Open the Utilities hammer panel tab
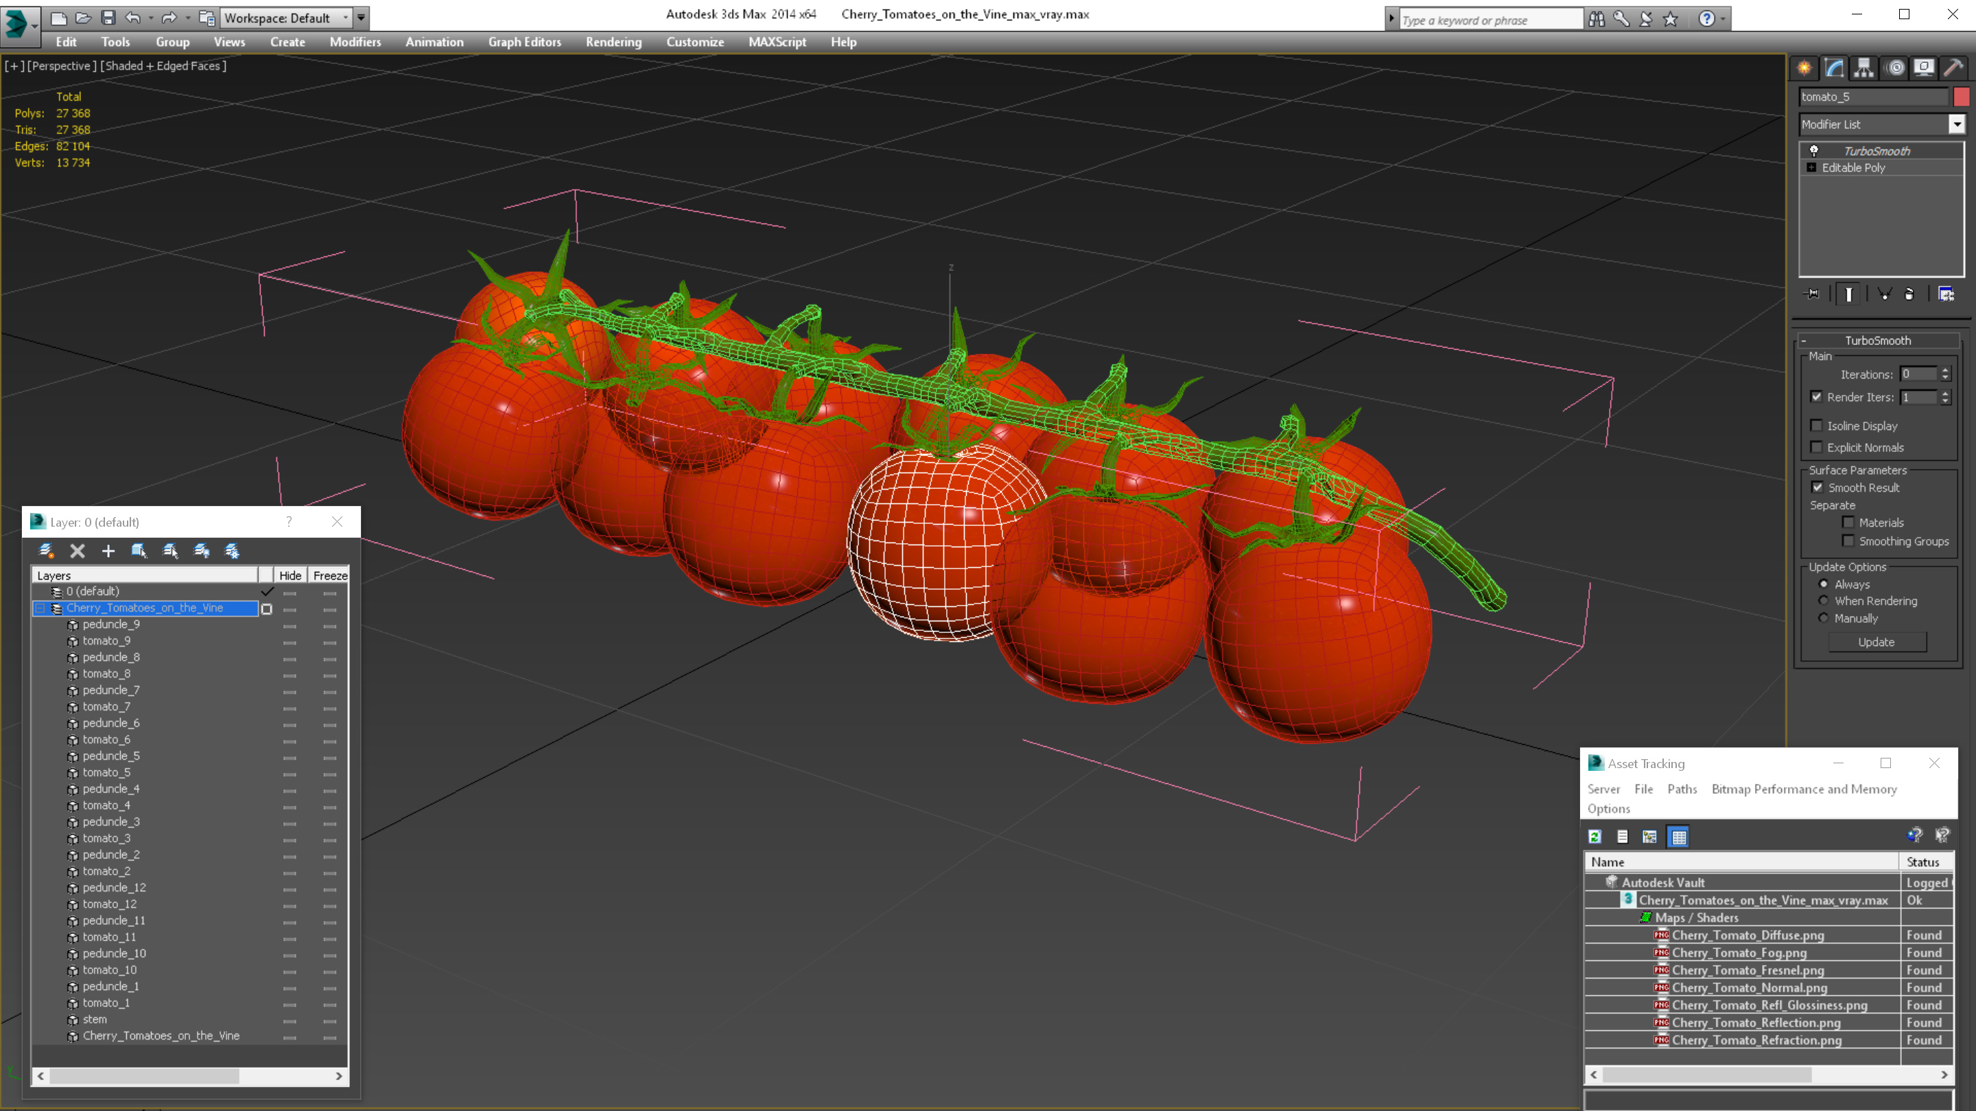Viewport: 1976px width, 1111px height. tap(1954, 69)
